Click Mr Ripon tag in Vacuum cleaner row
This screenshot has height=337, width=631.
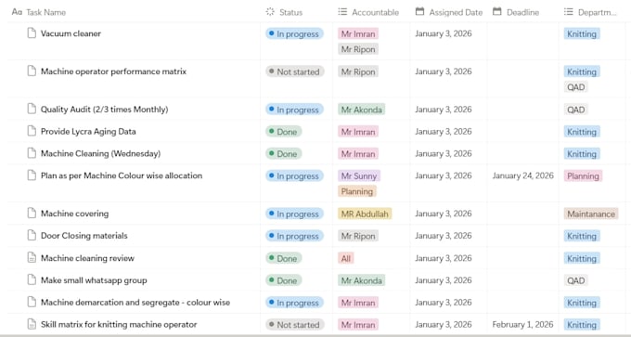(358, 49)
